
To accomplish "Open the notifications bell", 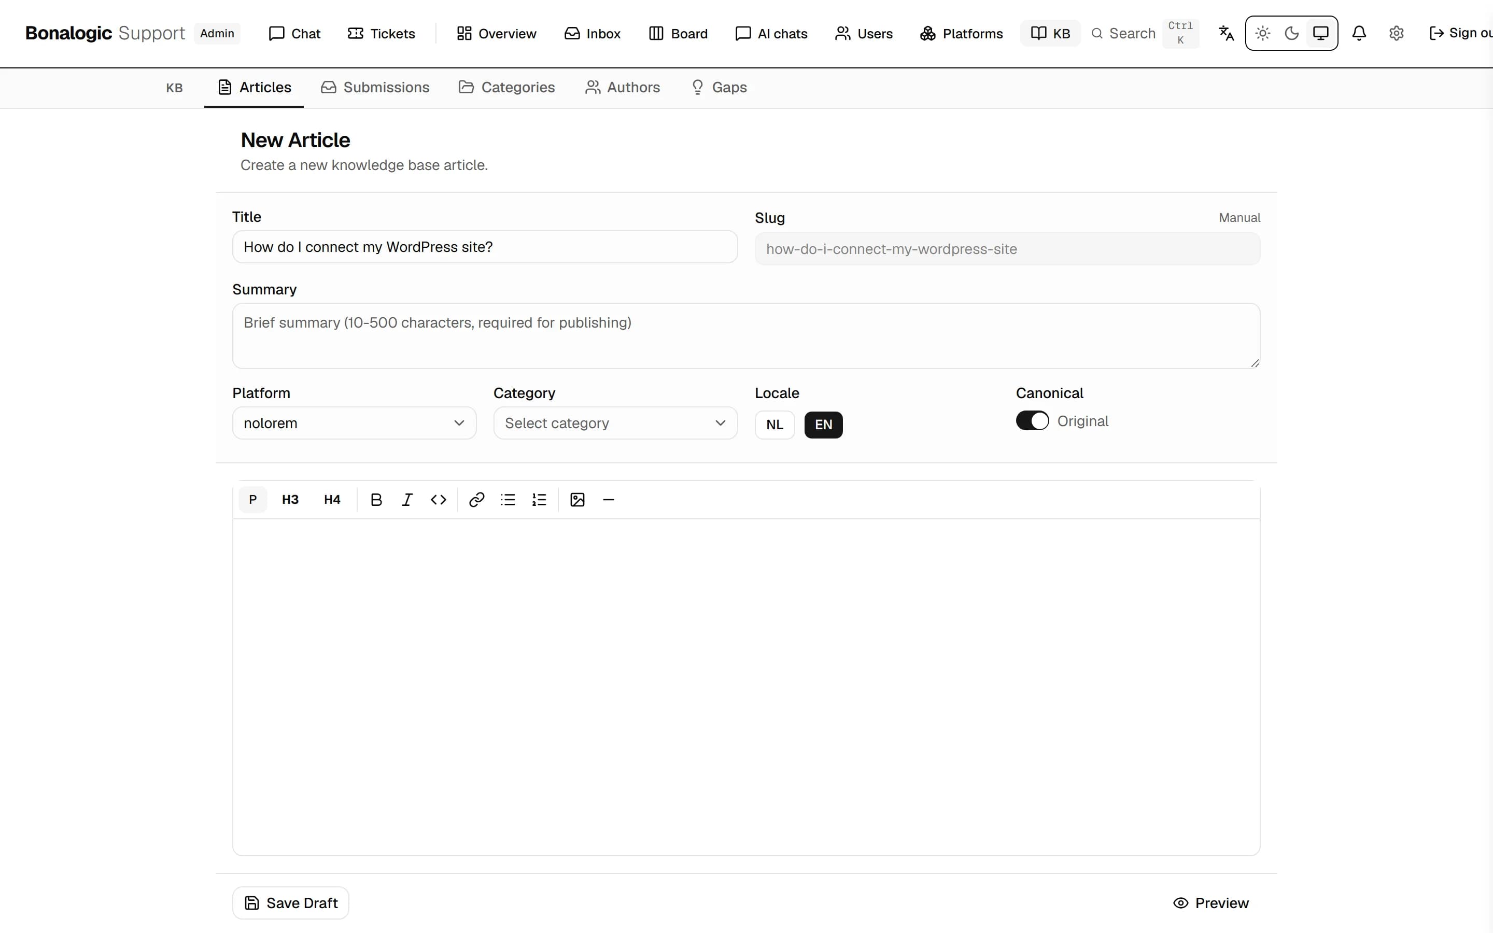I will click(x=1359, y=33).
